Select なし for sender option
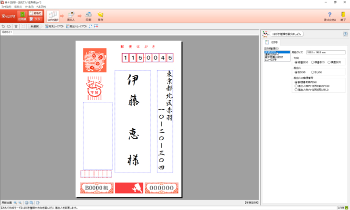The height and width of the screenshot is (210, 350). pos(313,72)
